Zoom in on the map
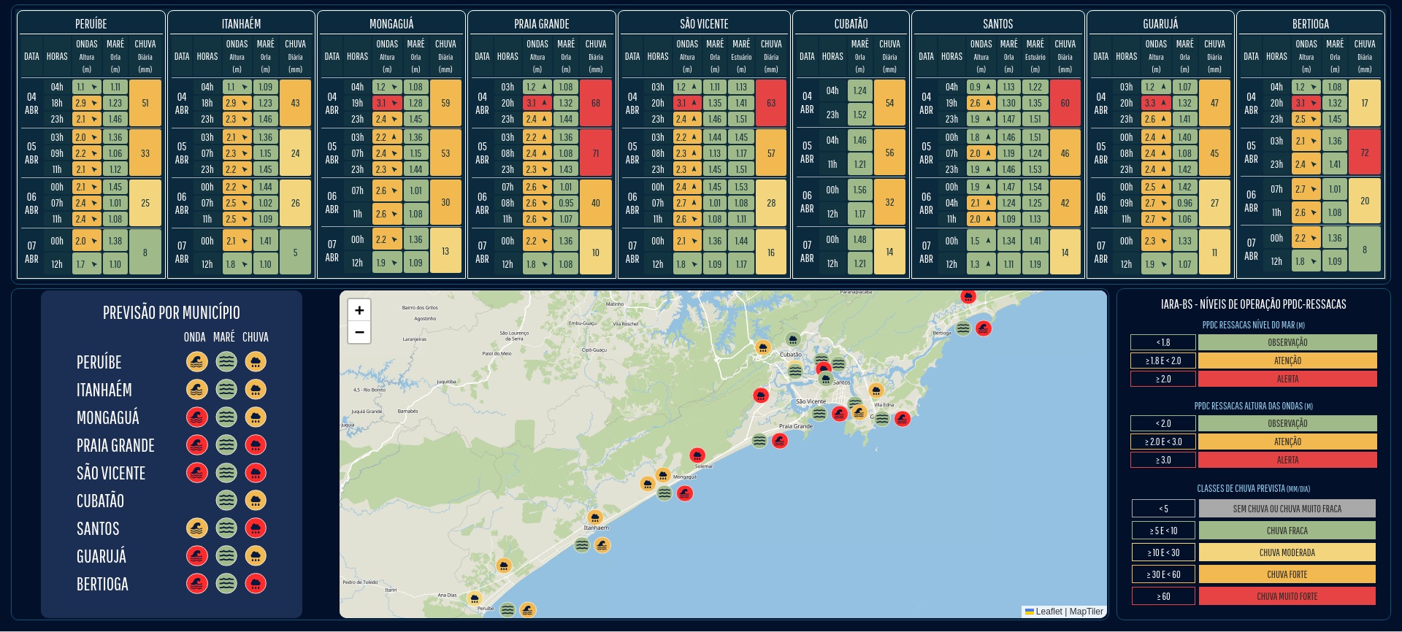1402x632 pixels. (x=359, y=310)
